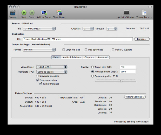Click the Anamorphic value '640 x 352 Strict'
The image size is (161, 135).
pyautogui.click(x=44, y=106)
